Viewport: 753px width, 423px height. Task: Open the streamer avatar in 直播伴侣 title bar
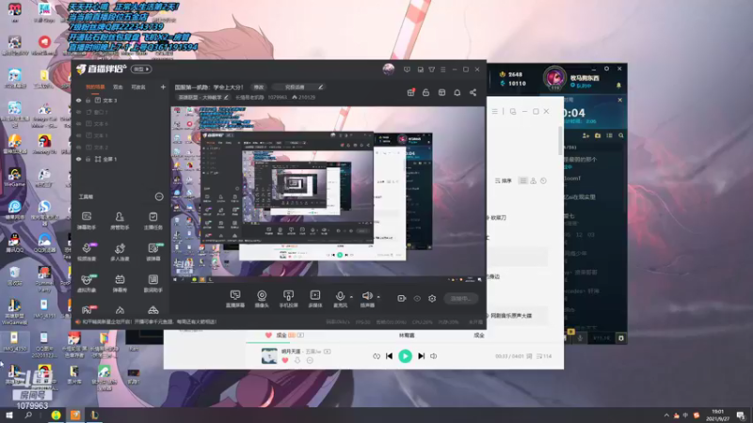[x=389, y=69]
